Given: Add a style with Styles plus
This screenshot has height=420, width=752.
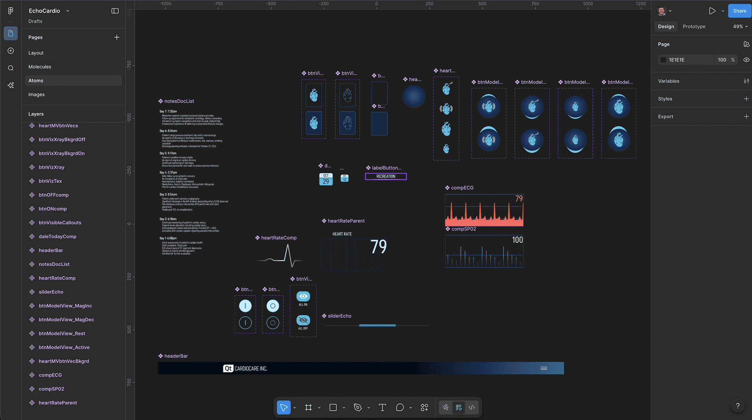Looking at the screenshot, I should (746, 99).
